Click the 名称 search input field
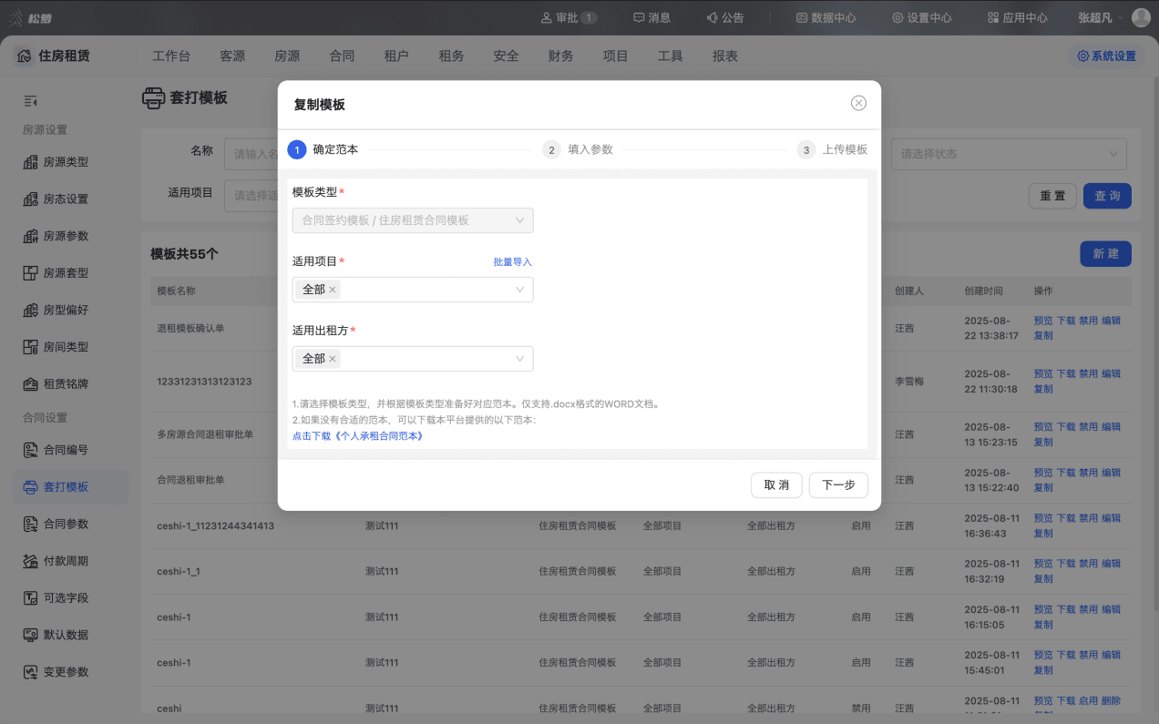Screen dimensions: 1159x724 click(x=251, y=154)
